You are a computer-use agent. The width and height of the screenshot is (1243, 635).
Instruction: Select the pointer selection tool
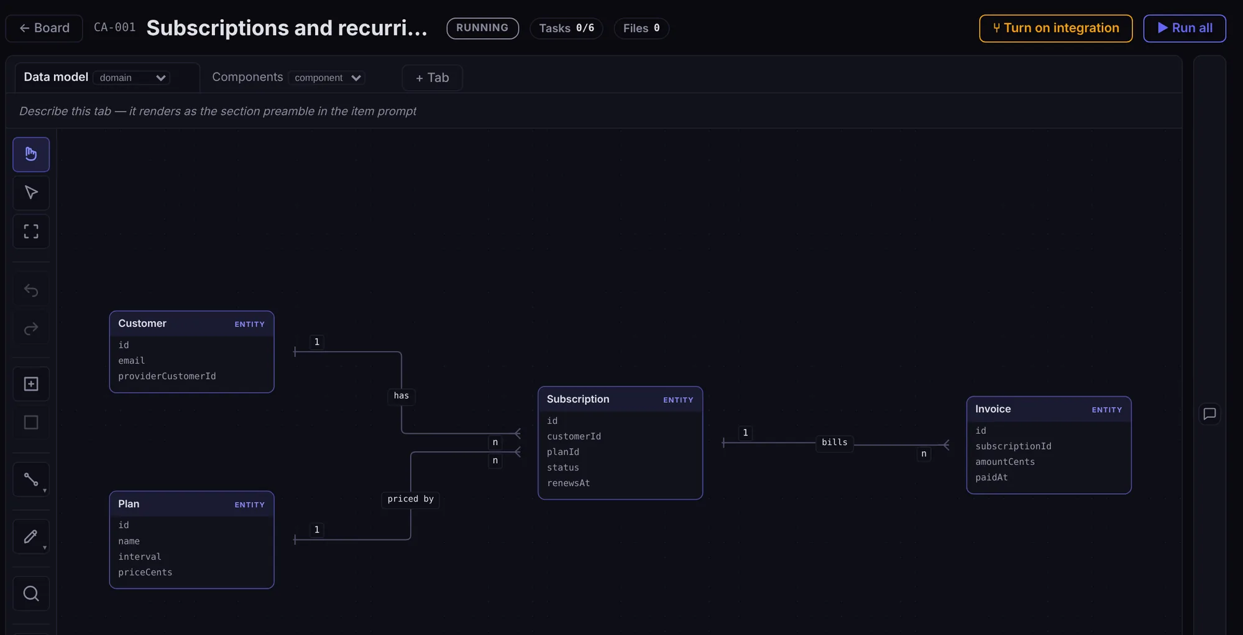(x=31, y=193)
